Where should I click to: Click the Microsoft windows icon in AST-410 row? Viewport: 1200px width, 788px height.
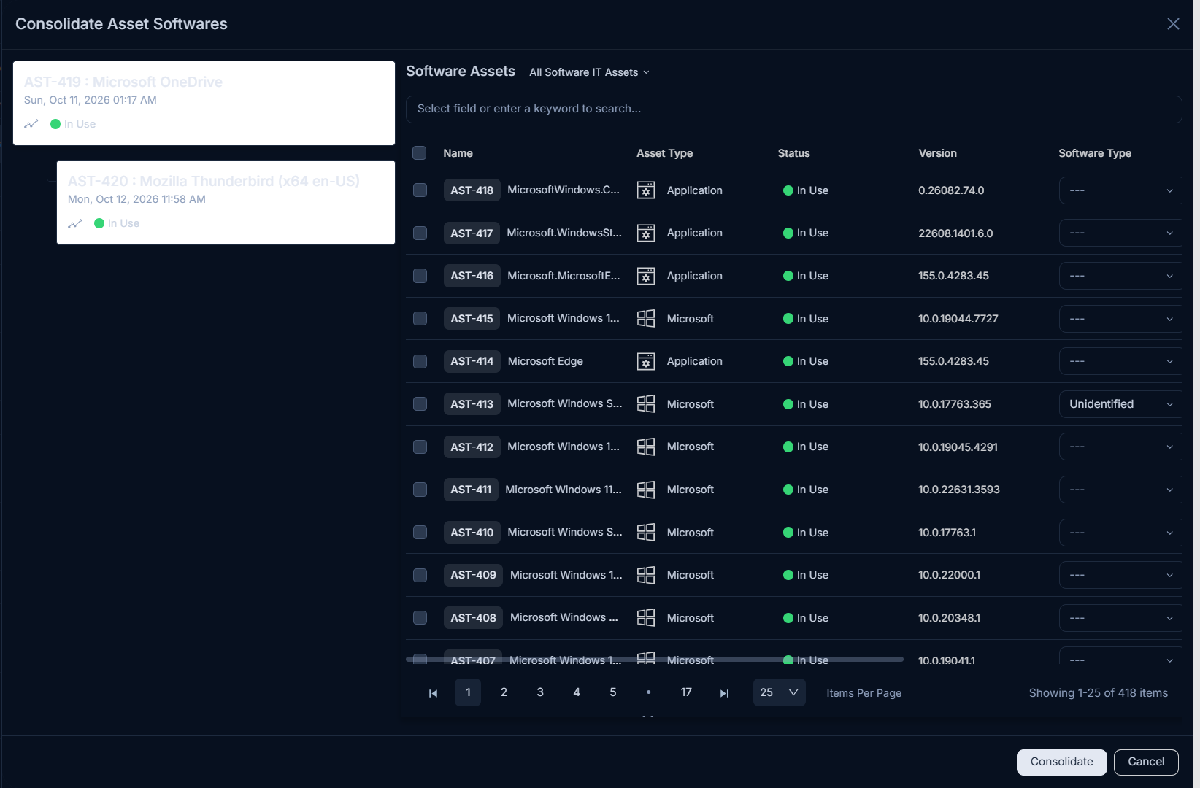pos(646,532)
